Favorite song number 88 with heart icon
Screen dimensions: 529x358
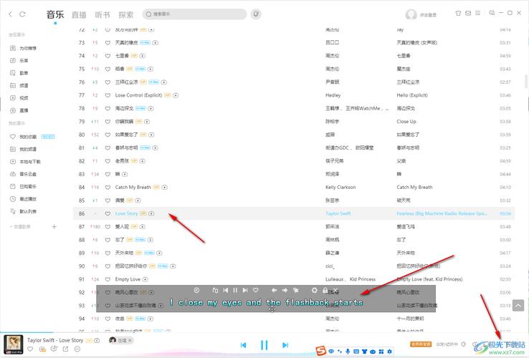[x=108, y=240]
